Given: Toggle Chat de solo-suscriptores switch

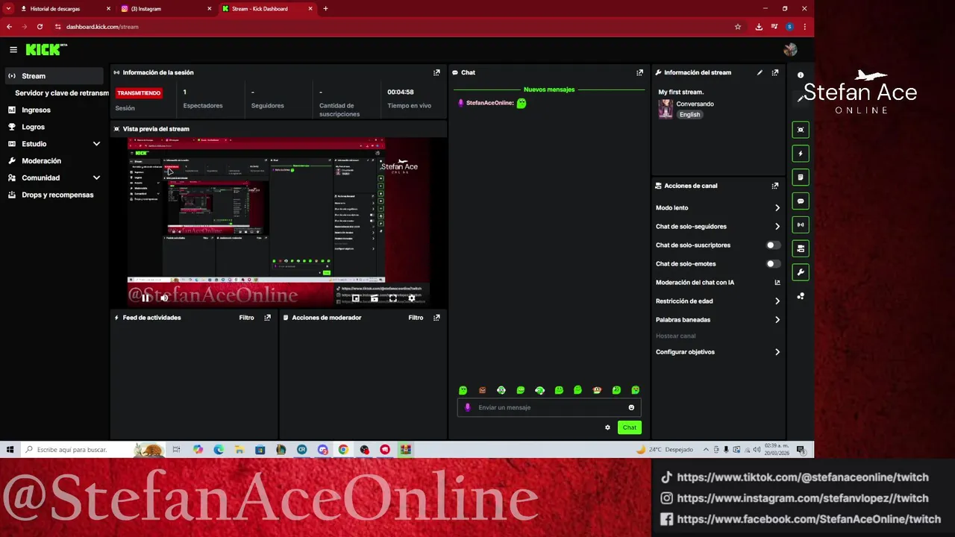Looking at the screenshot, I should 773,245.
